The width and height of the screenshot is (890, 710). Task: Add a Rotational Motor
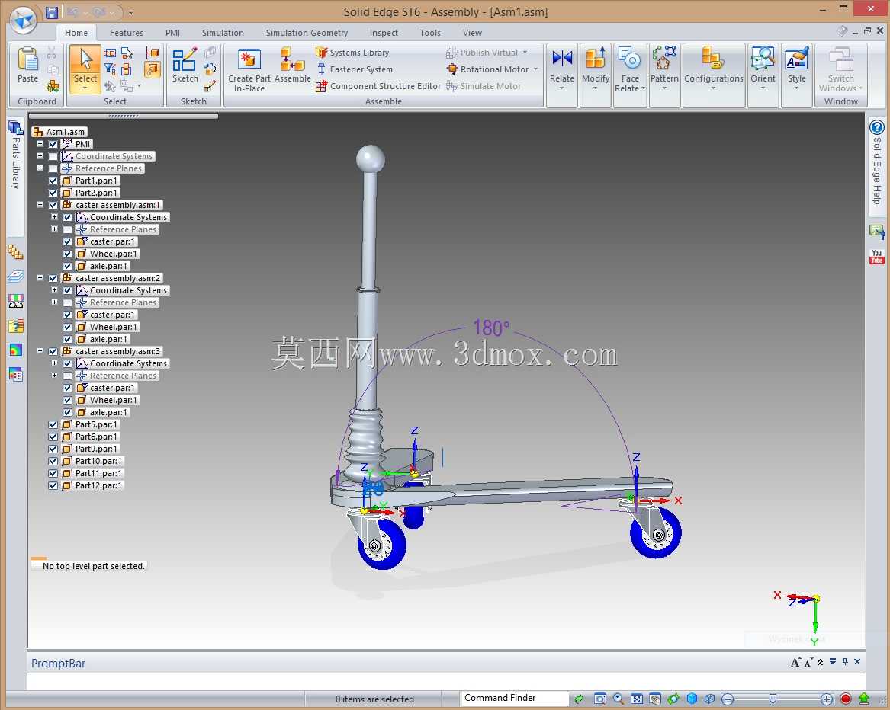click(x=487, y=69)
